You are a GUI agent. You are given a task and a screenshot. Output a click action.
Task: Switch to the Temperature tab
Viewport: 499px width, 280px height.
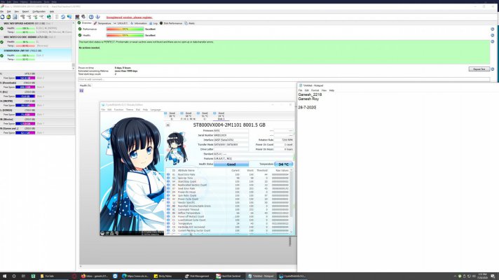click(x=102, y=23)
